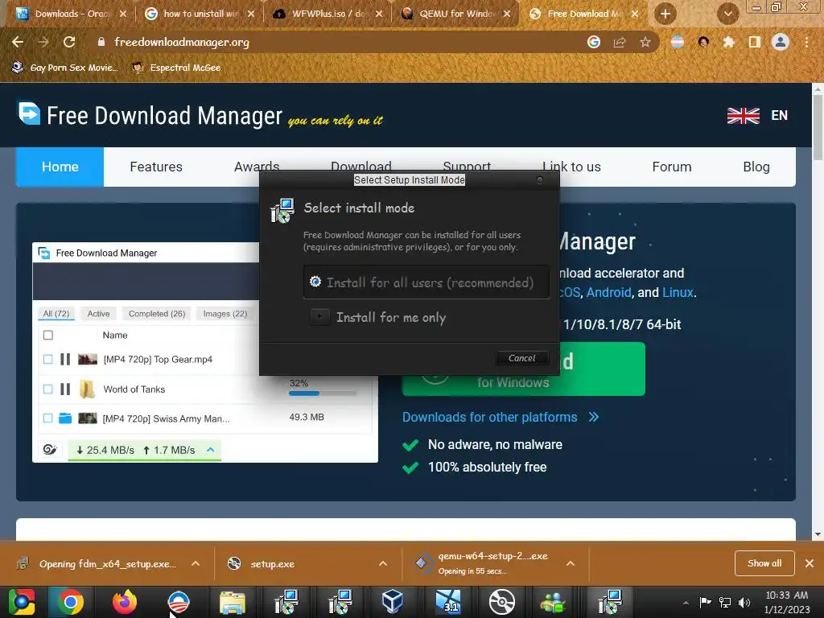Cancel the Select Setup Install Mode dialog

[x=521, y=358]
